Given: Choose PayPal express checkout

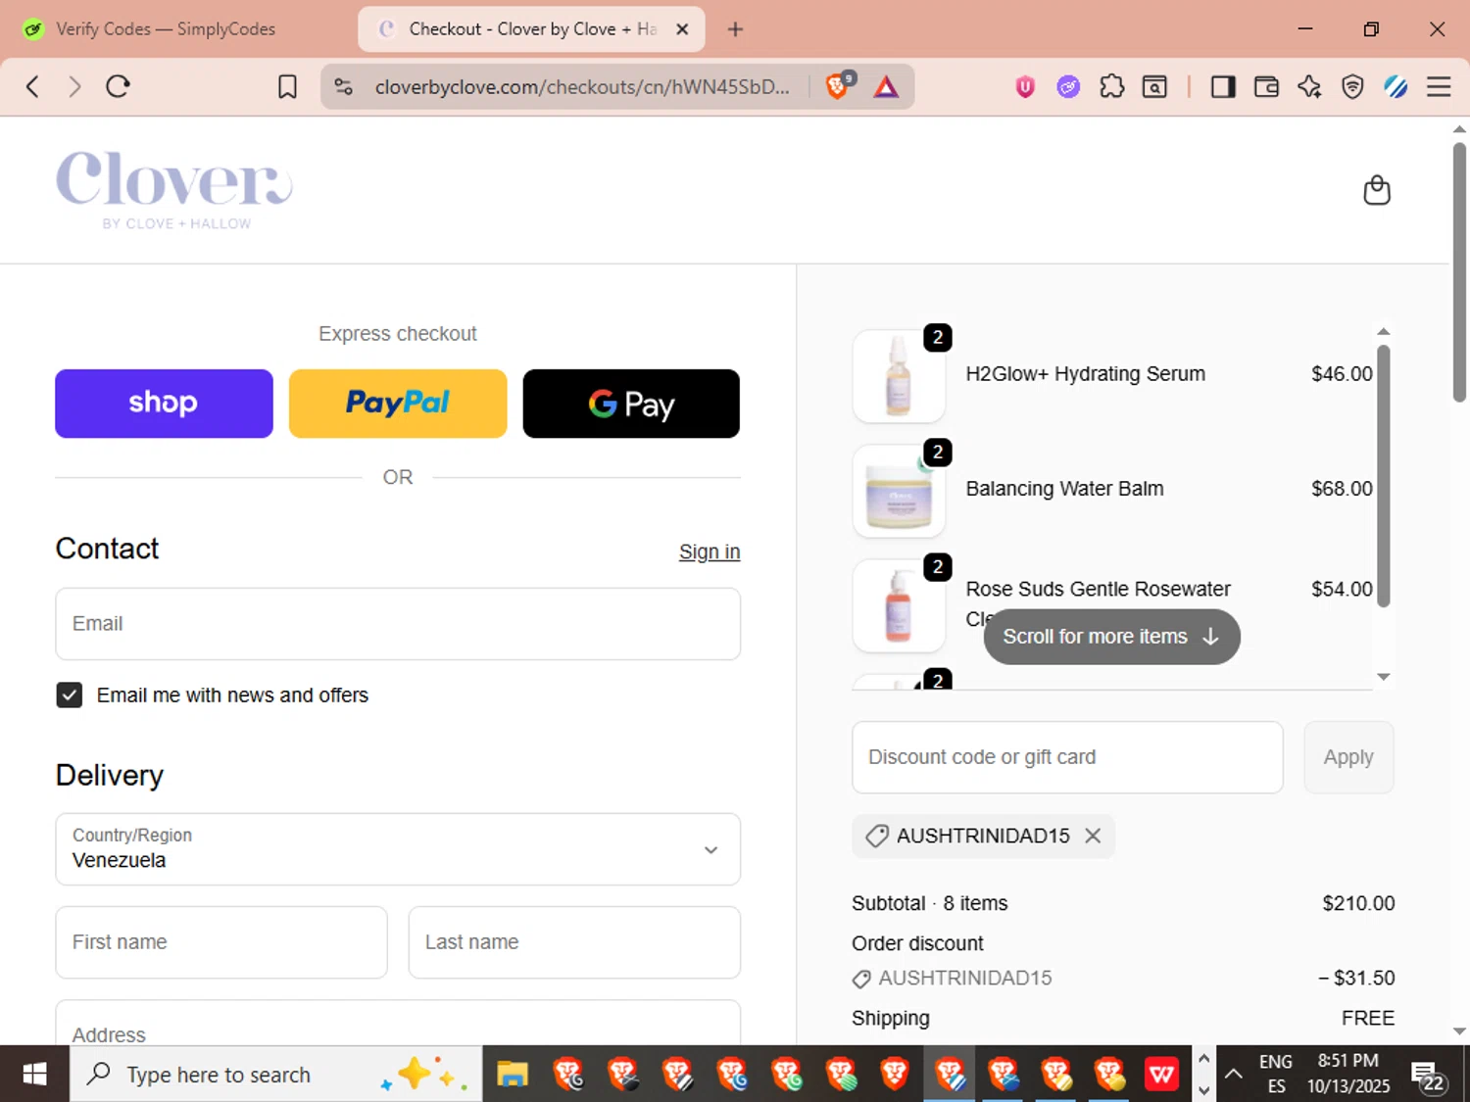Looking at the screenshot, I should click(398, 404).
